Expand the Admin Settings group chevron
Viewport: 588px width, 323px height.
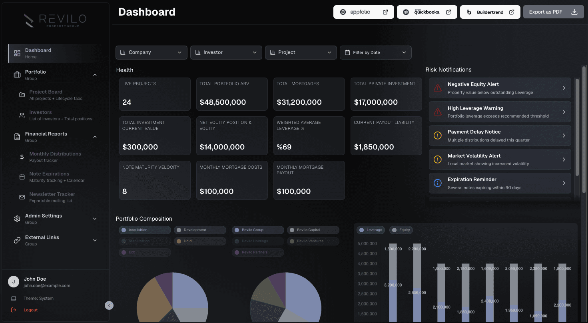tap(95, 219)
